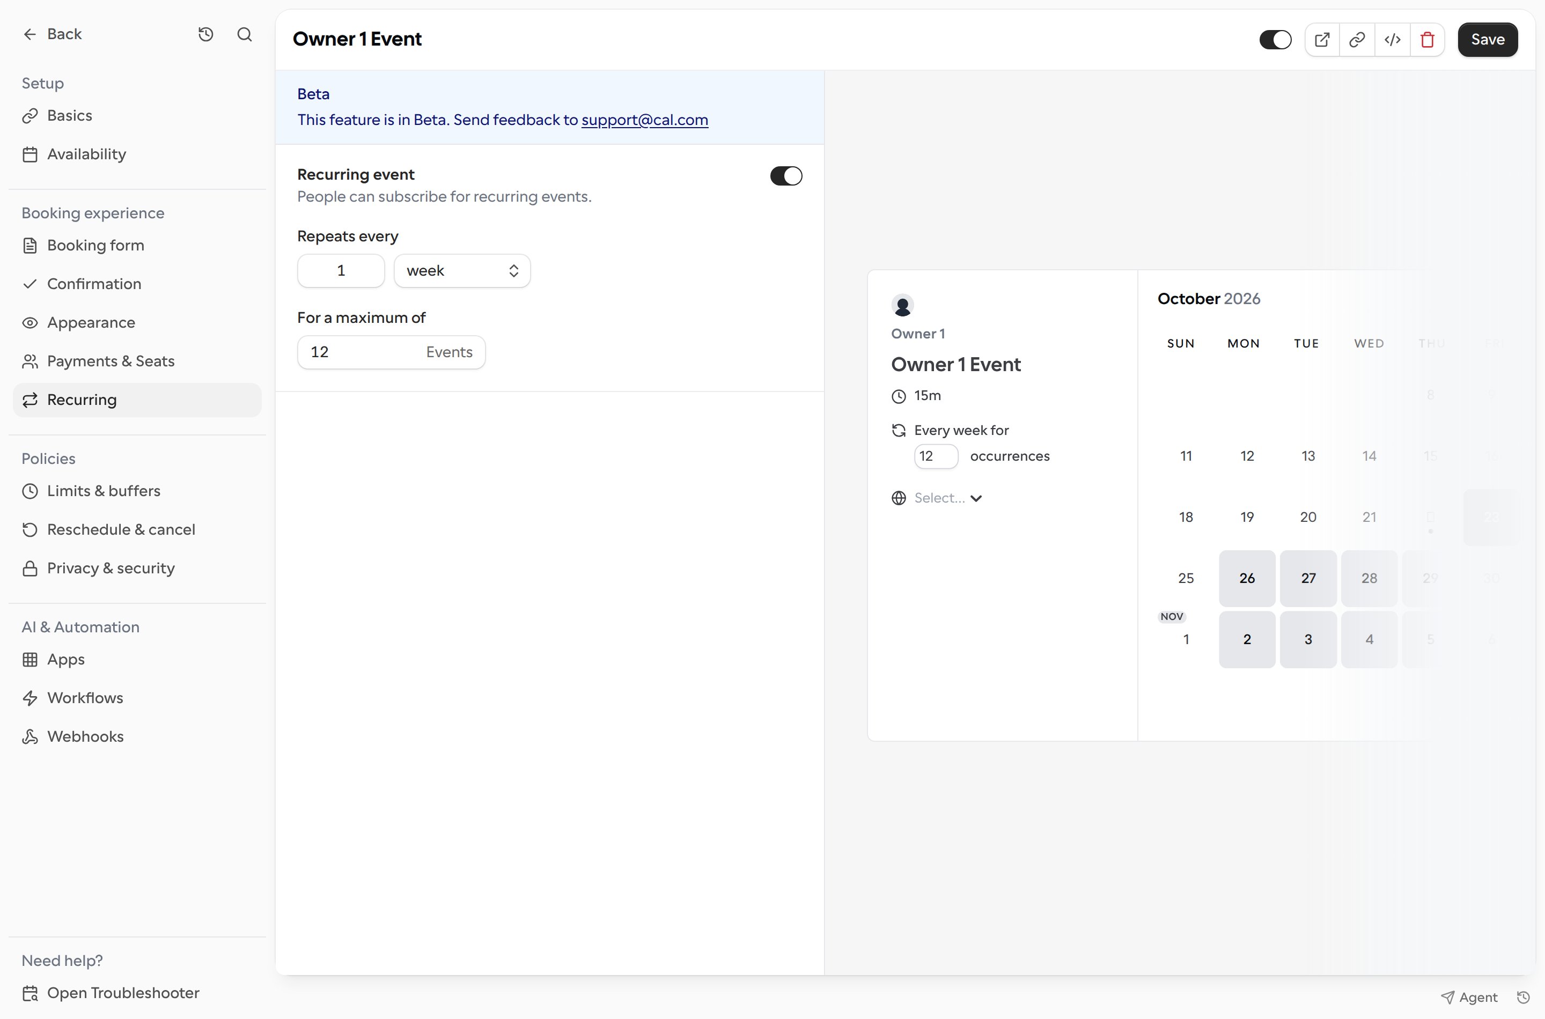Image resolution: width=1545 pixels, height=1019 pixels.
Task: Select October 26 in preview calendar
Action: (1247, 578)
